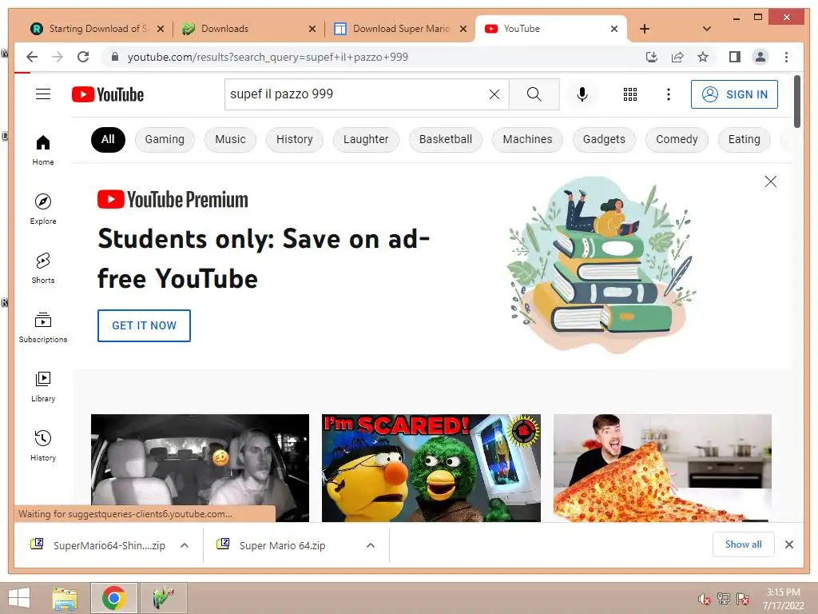Expand options for Super Mario 64.zip download

tap(371, 545)
